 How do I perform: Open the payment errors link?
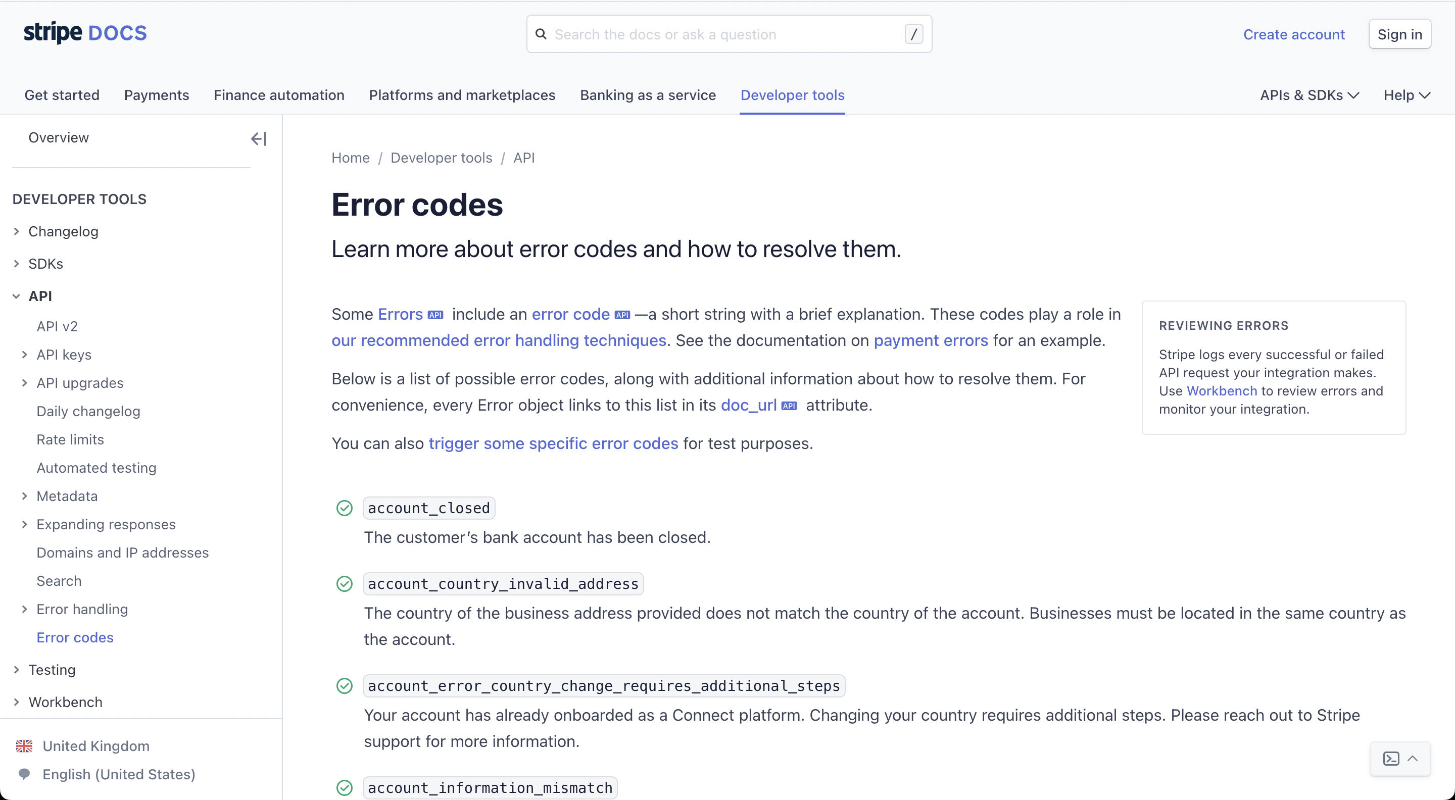931,340
